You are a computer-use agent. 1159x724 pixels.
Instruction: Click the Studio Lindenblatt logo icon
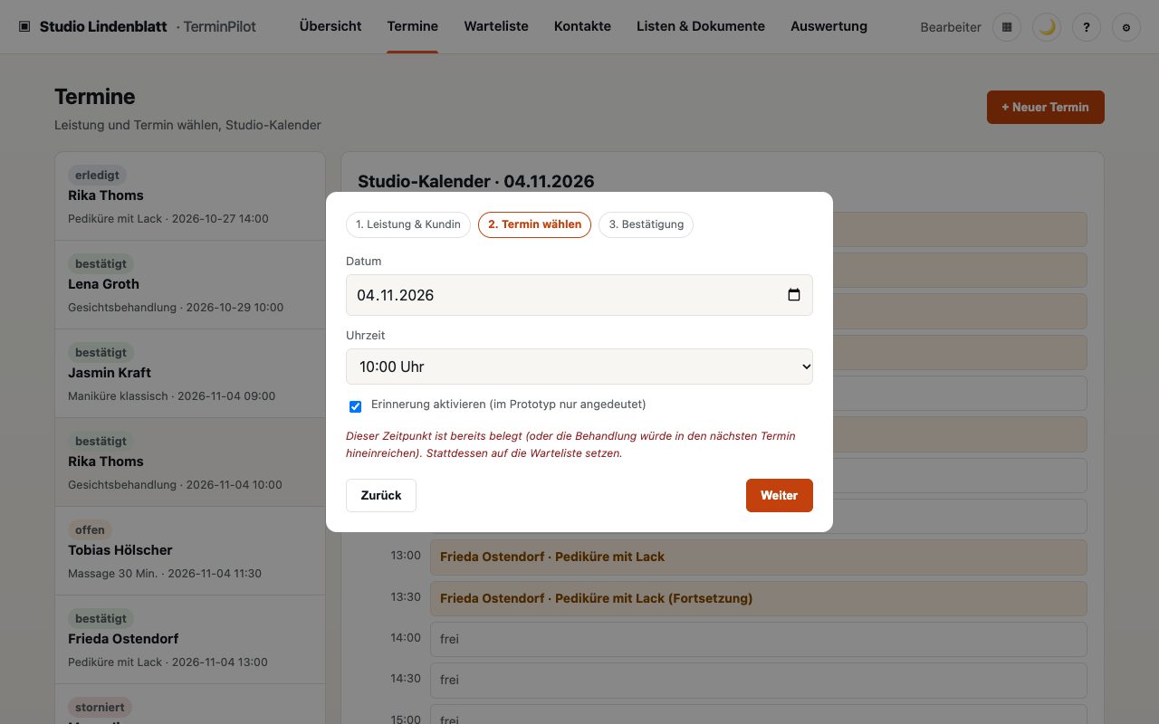(x=24, y=27)
